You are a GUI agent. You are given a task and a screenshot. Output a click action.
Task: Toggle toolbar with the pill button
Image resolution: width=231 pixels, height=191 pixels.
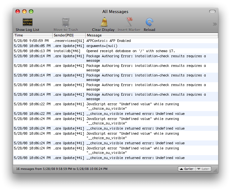(212, 12)
